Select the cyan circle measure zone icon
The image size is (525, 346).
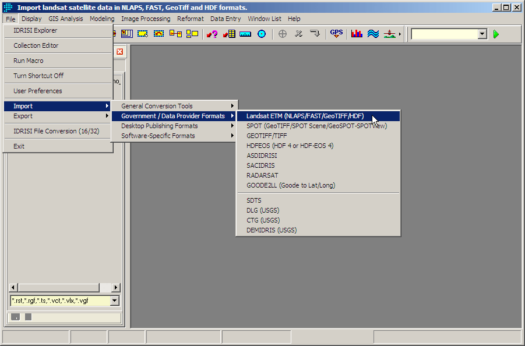pyautogui.click(x=262, y=34)
